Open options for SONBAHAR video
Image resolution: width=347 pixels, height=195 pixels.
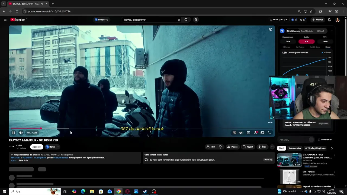pyautogui.click(x=334, y=155)
